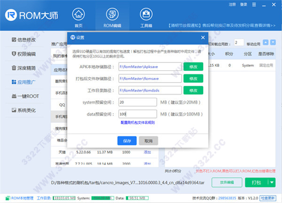This screenshot has height=203, width=282.
Task: Click the 是否移除 column header
Action: (x=266, y=54)
